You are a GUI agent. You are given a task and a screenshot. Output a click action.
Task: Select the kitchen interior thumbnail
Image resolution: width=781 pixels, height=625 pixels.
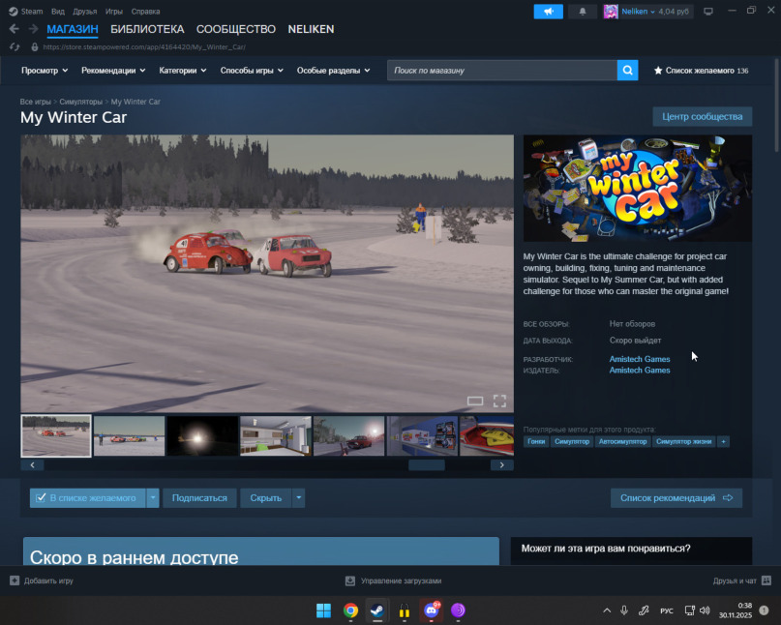tap(276, 435)
